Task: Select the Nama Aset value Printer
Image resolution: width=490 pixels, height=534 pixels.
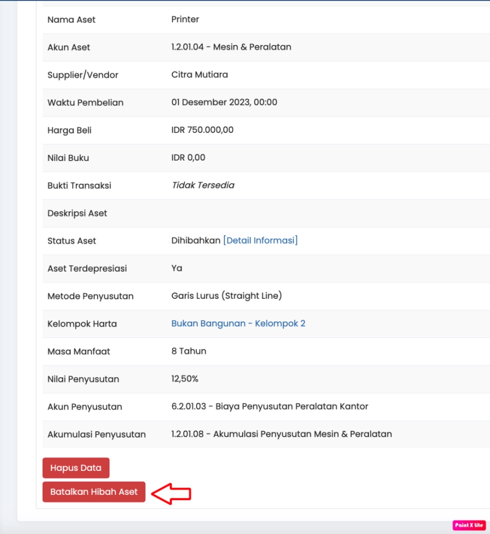Action: tap(184, 19)
